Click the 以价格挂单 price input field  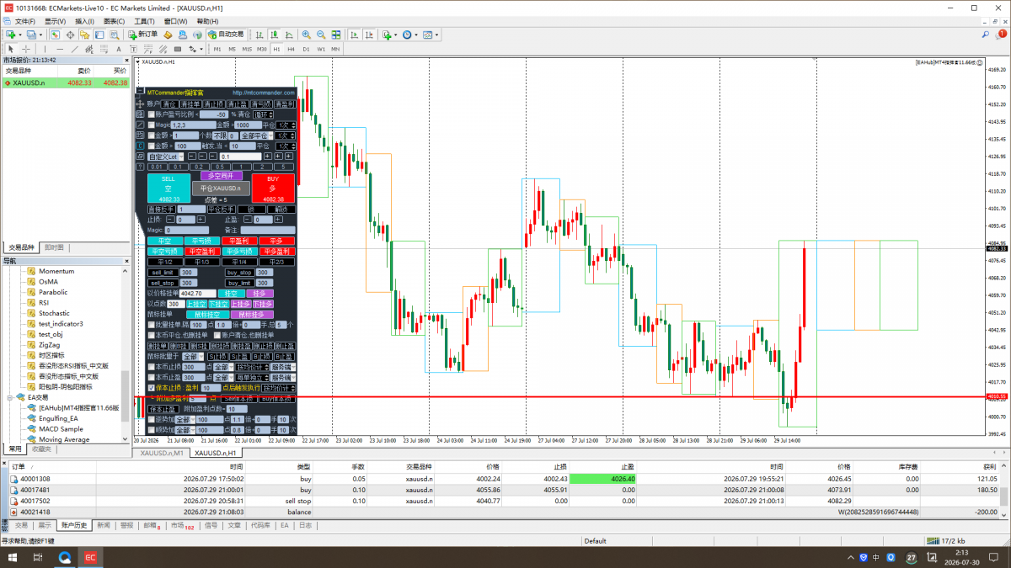tap(198, 293)
